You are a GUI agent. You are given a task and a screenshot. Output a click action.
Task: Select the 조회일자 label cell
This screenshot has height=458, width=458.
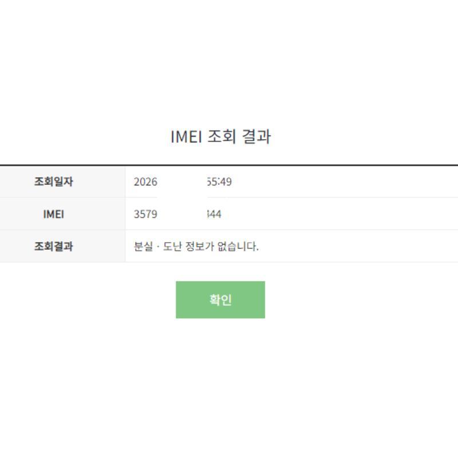[54, 182]
